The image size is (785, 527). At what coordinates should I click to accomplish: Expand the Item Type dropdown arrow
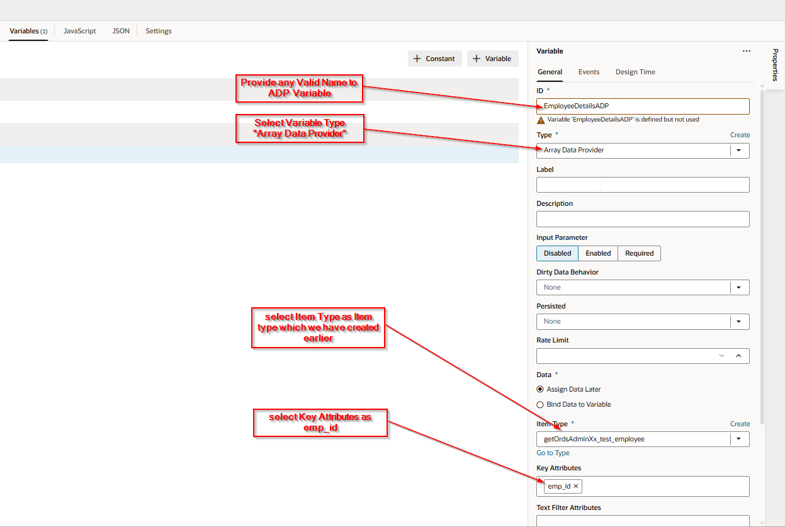point(739,439)
